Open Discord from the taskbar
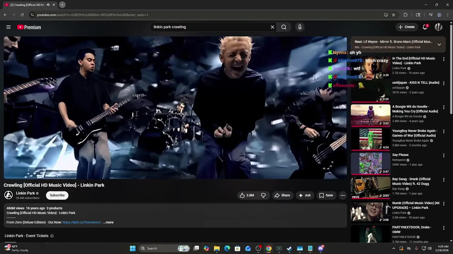Image resolution: width=453 pixels, height=254 pixels. pos(321,248)
